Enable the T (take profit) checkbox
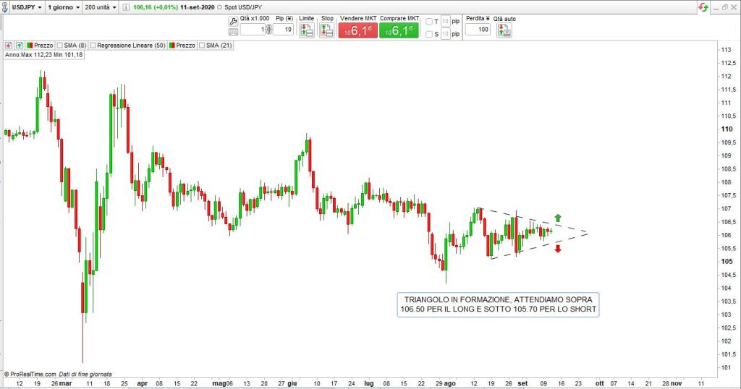The height and width of the screenshot is (389, 741). pyautogui.click(x=429, y=22)
